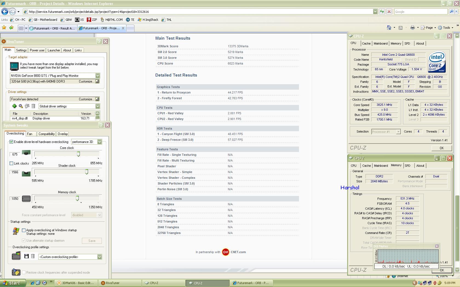This screenshot has height=287, width=460.
Task: Open Customize arrow for 320-bit G80 adapter
Action: click(97, 81)
